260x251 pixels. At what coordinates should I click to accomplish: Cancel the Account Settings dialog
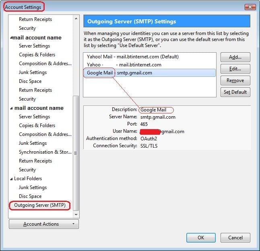tap(235, 238)
